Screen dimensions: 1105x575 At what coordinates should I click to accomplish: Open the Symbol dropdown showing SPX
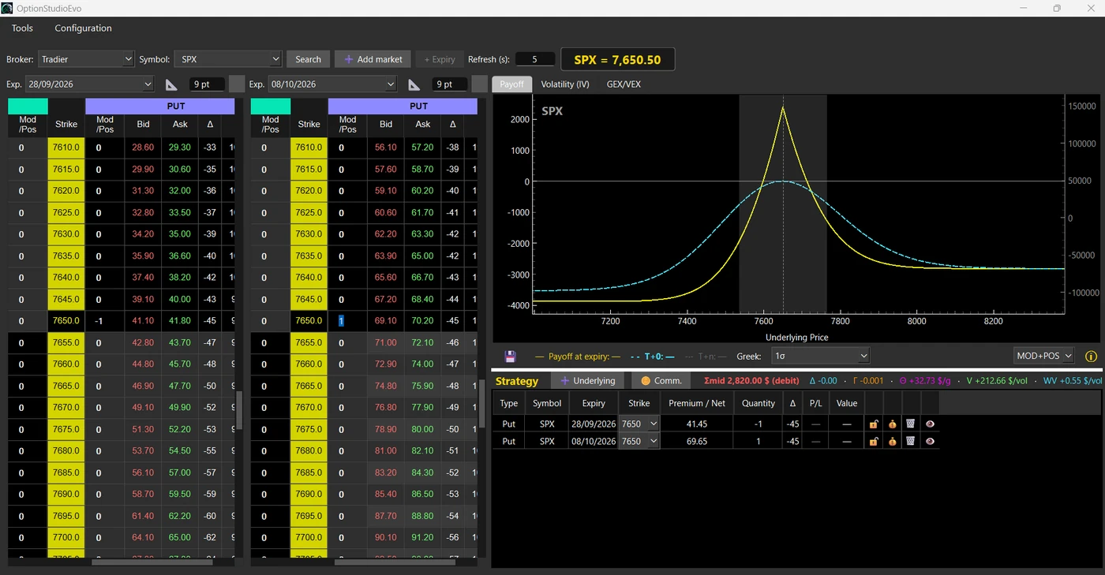pos(228,59)
